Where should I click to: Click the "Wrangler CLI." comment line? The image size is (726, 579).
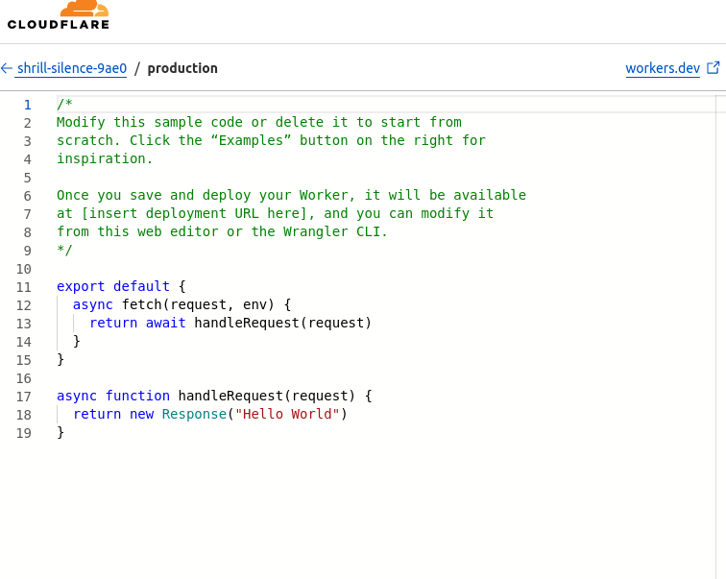(222, 231)
